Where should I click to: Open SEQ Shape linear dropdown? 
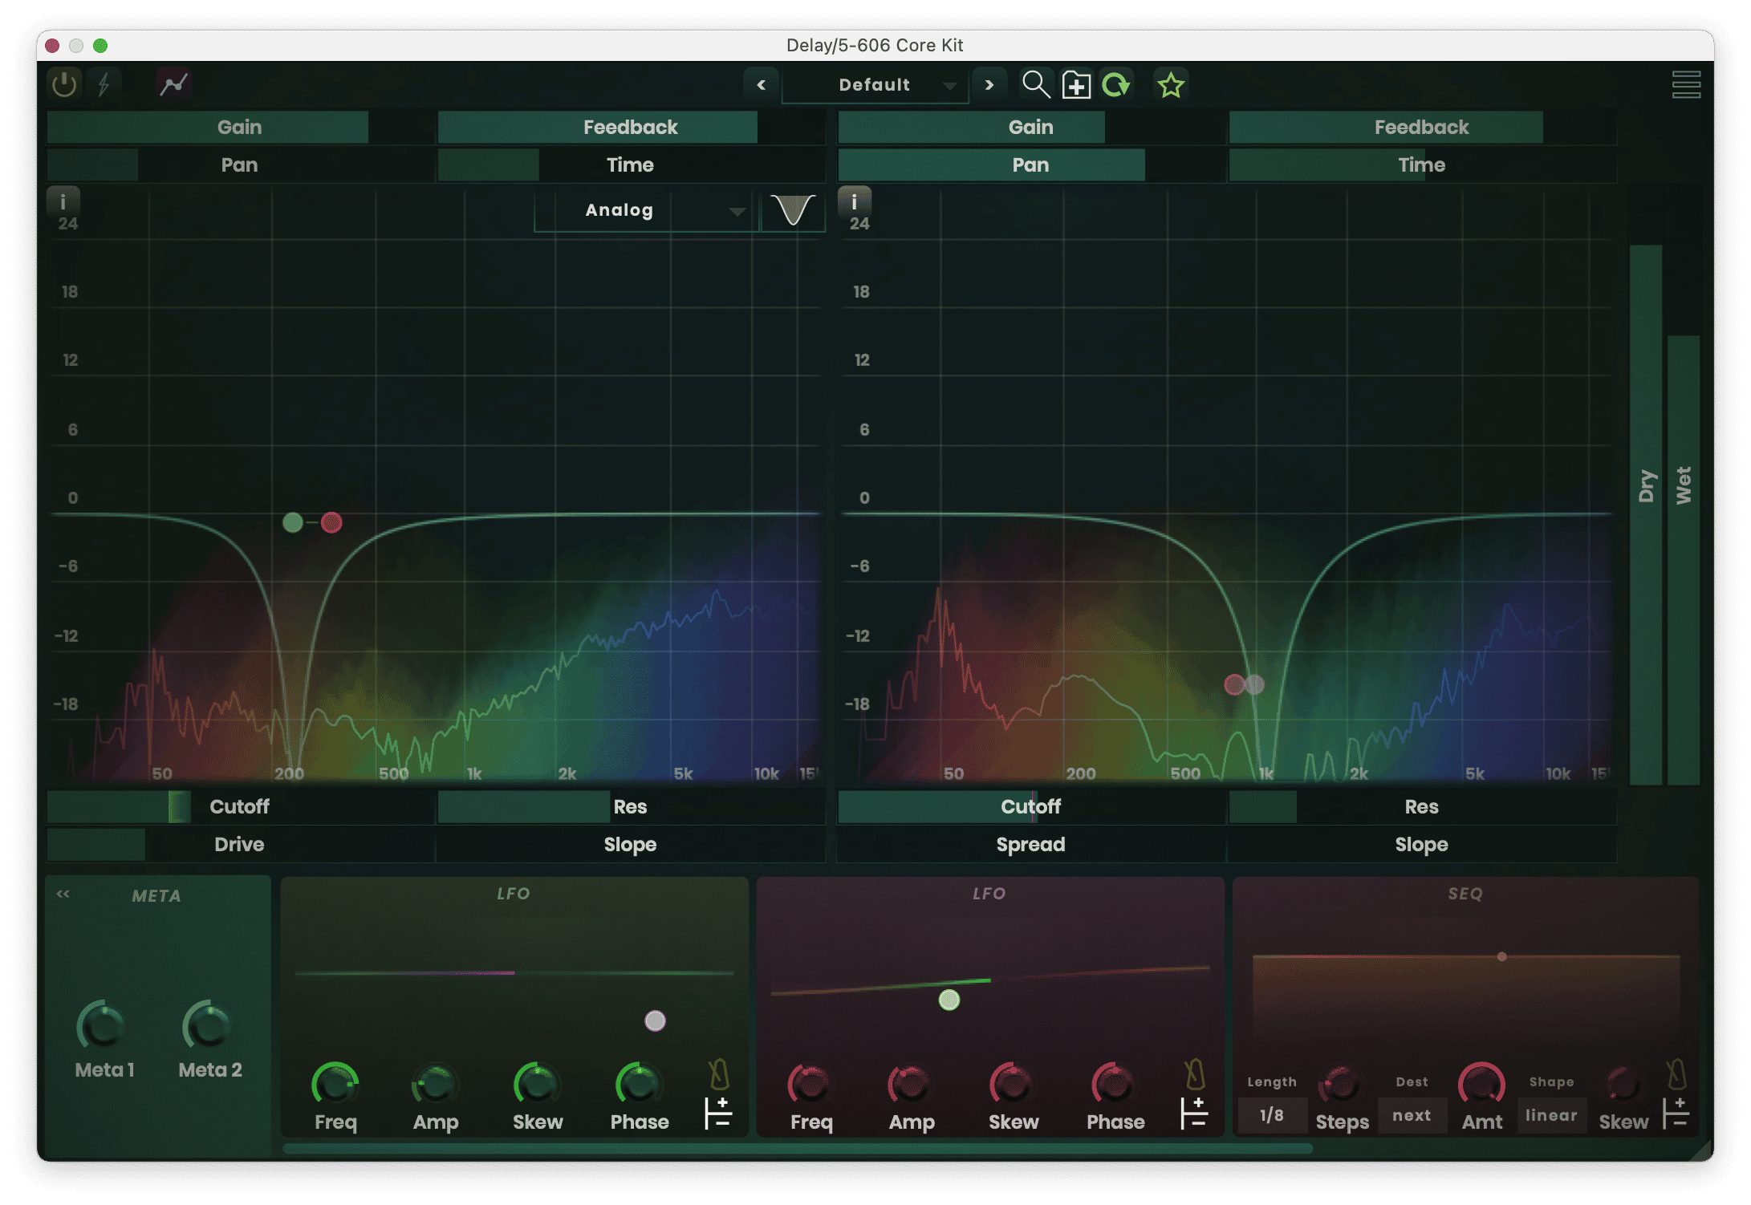[1551, 1115]
